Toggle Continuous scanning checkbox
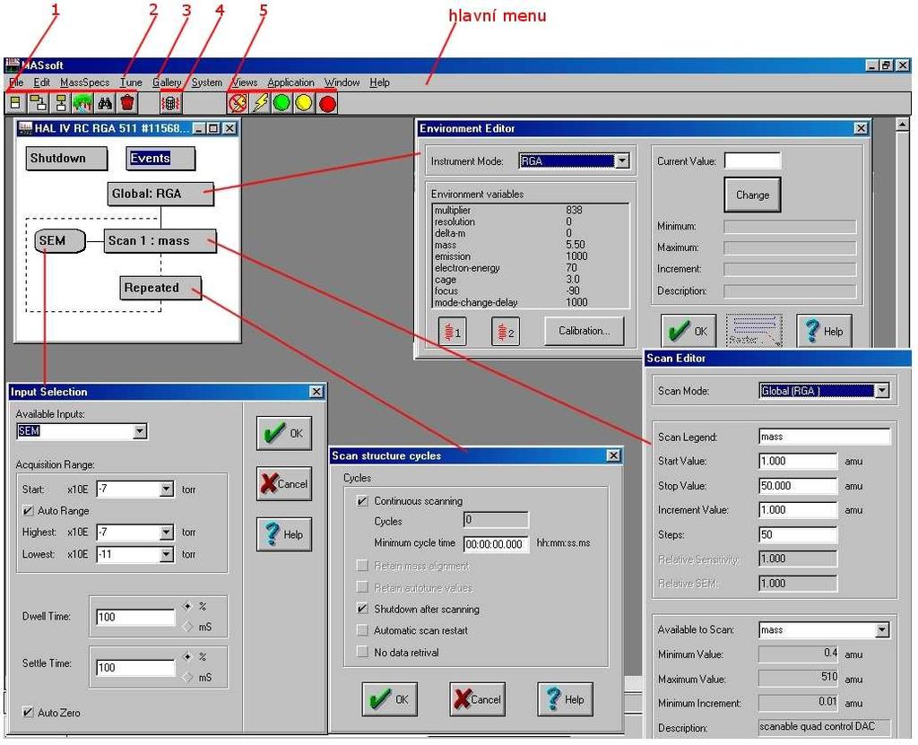This screenshot has height=745, width=918. [x=362, y=501]
